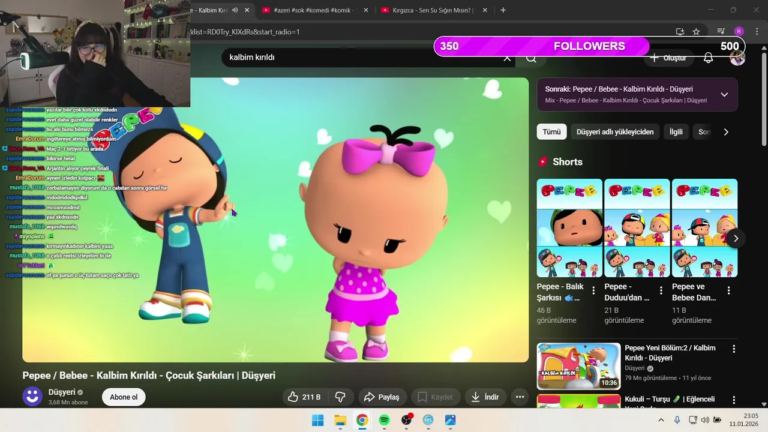The height and width of the screenshot is (432, 768).
Task: Open Pepee - Duduu'dan short thumbnail
Action: [x=637, y=228]
